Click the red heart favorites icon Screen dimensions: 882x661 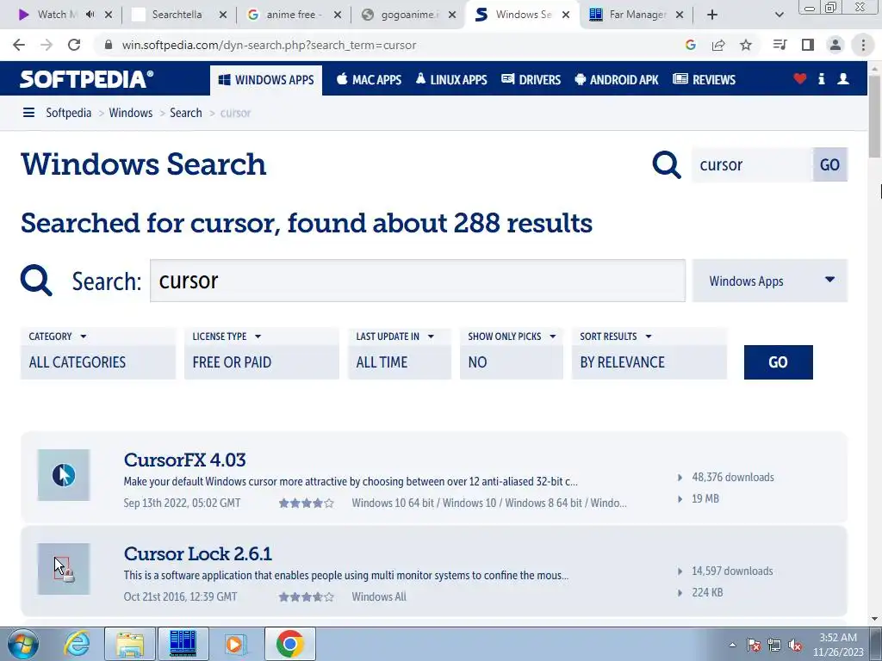(800, 78)
